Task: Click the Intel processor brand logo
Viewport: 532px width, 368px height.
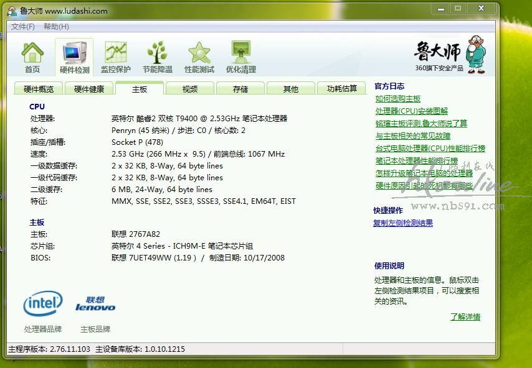Action: click(x=43, y=304)
